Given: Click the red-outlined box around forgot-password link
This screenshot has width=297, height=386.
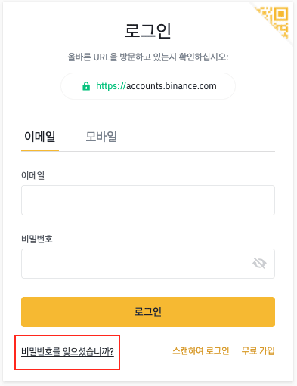Looking at the screenshot, I should coord(67,352).
